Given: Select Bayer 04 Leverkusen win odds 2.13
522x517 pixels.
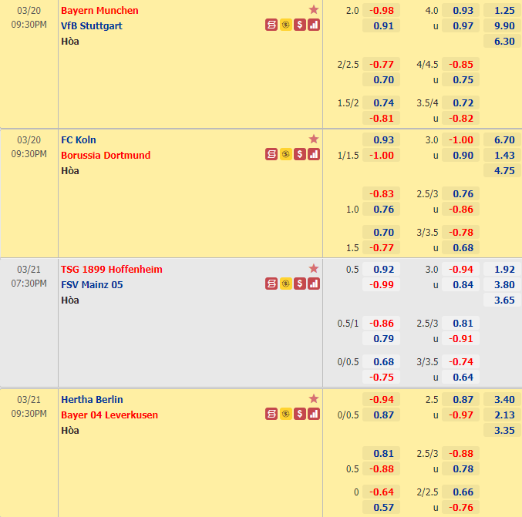Looking at the screenshot, I should pyautogui.click(x=502, y=415).
